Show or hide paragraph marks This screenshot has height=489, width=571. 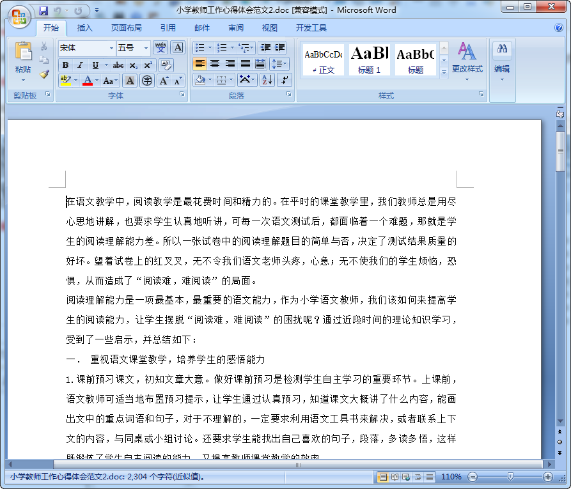pos(284,80)
